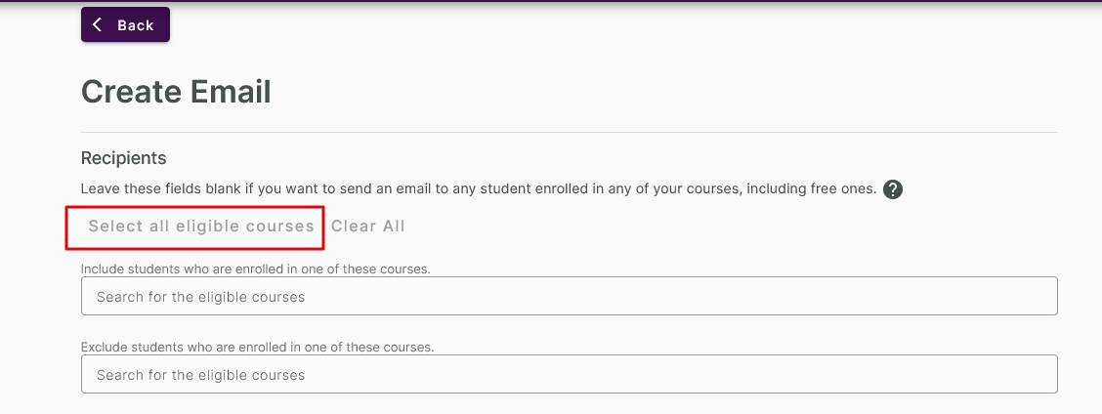The image size is (1102, 414).
Task: Click placeholder text in the include courses box
Action: pyautogui.click(x=201, y=297)
